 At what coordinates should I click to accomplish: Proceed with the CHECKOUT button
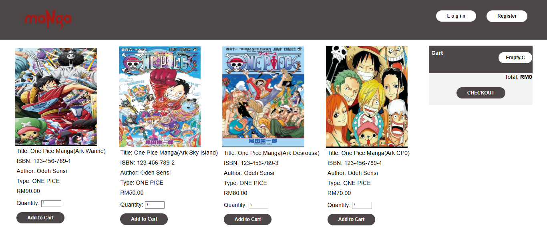[481, 93]
